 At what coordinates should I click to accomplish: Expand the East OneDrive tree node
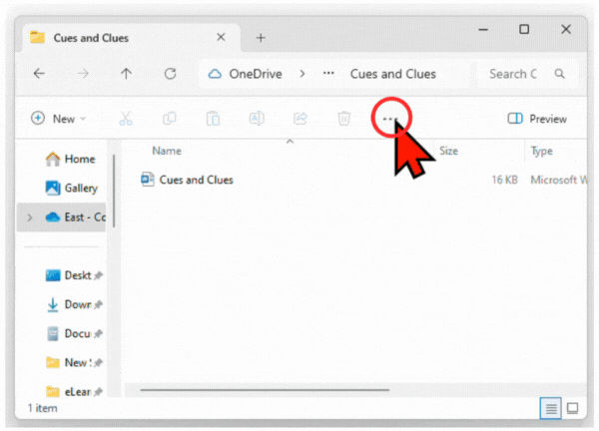tap(29, 217)
